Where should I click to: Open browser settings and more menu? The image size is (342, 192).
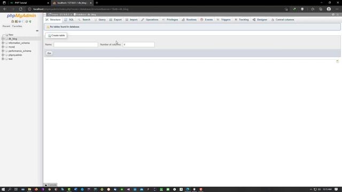coord(337,9)
